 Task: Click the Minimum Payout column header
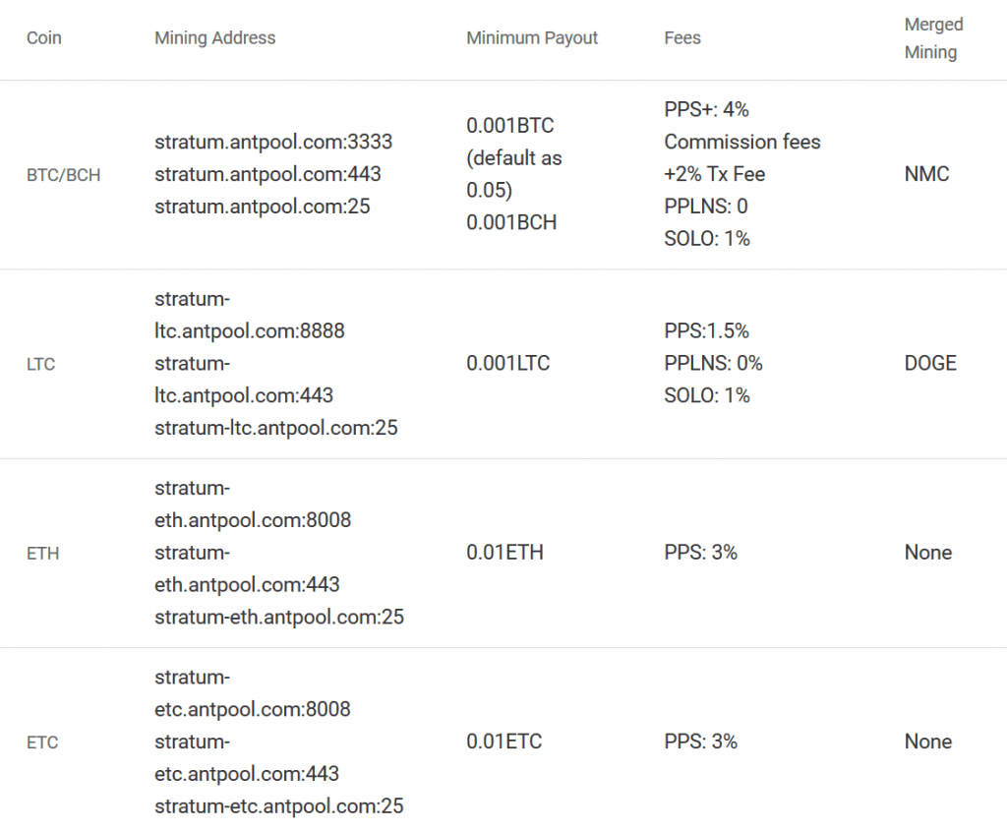tap(532, 38)
